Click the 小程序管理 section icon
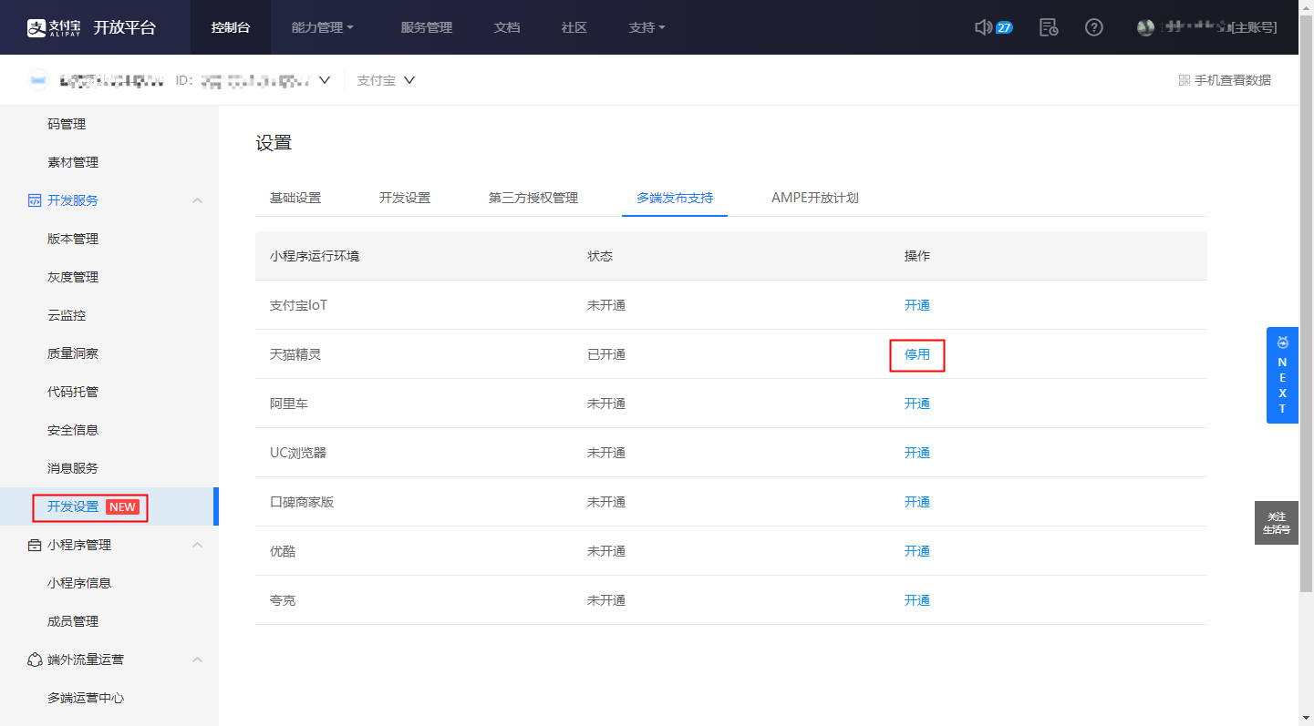1314x726 pixels. [35, 545]
